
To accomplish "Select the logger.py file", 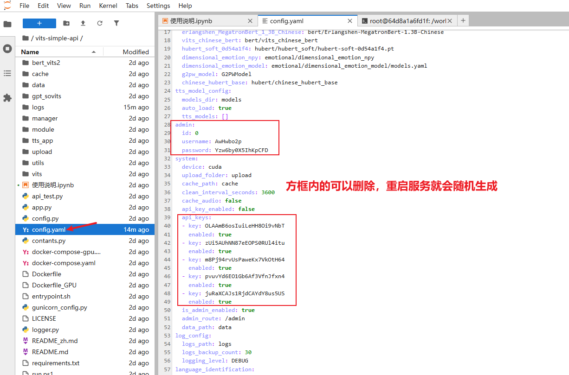I will point(85,330).
